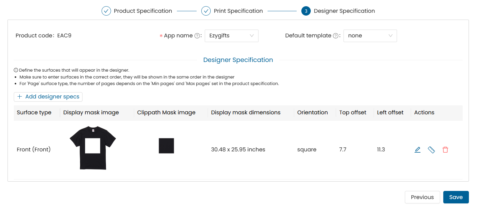Click the Product Specification checkmark circle
The height and width of the screenshot is (209, 477).
tap(106, 11)
